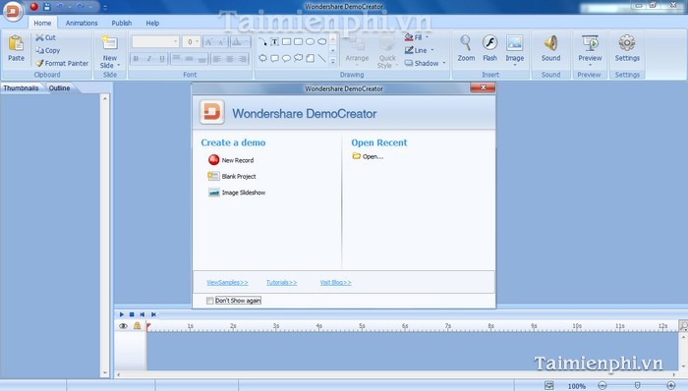Open the Publish ribbon tab
Viewport: 688px width, 391px height.
click(x=122, y=23)
